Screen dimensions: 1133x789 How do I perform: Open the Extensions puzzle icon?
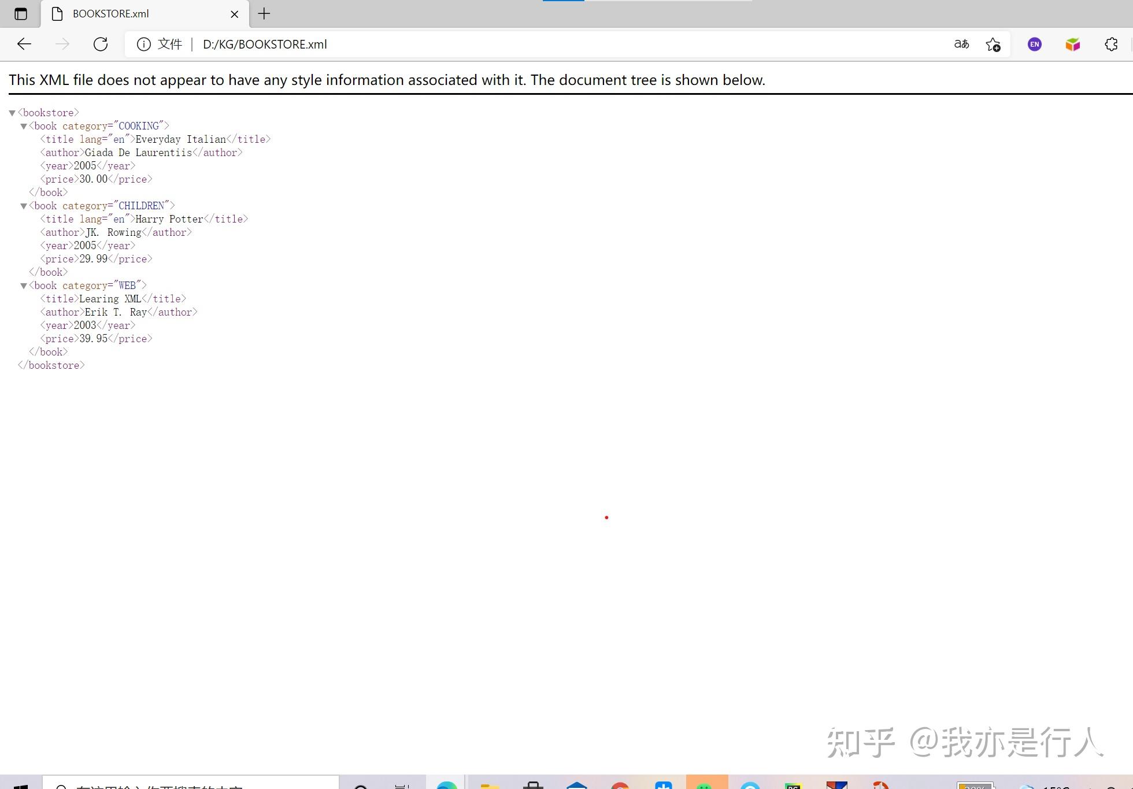1111,44
